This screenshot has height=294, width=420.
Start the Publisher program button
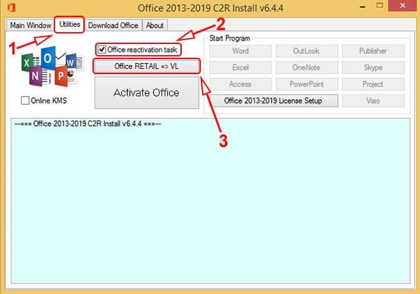pos(373,51)
